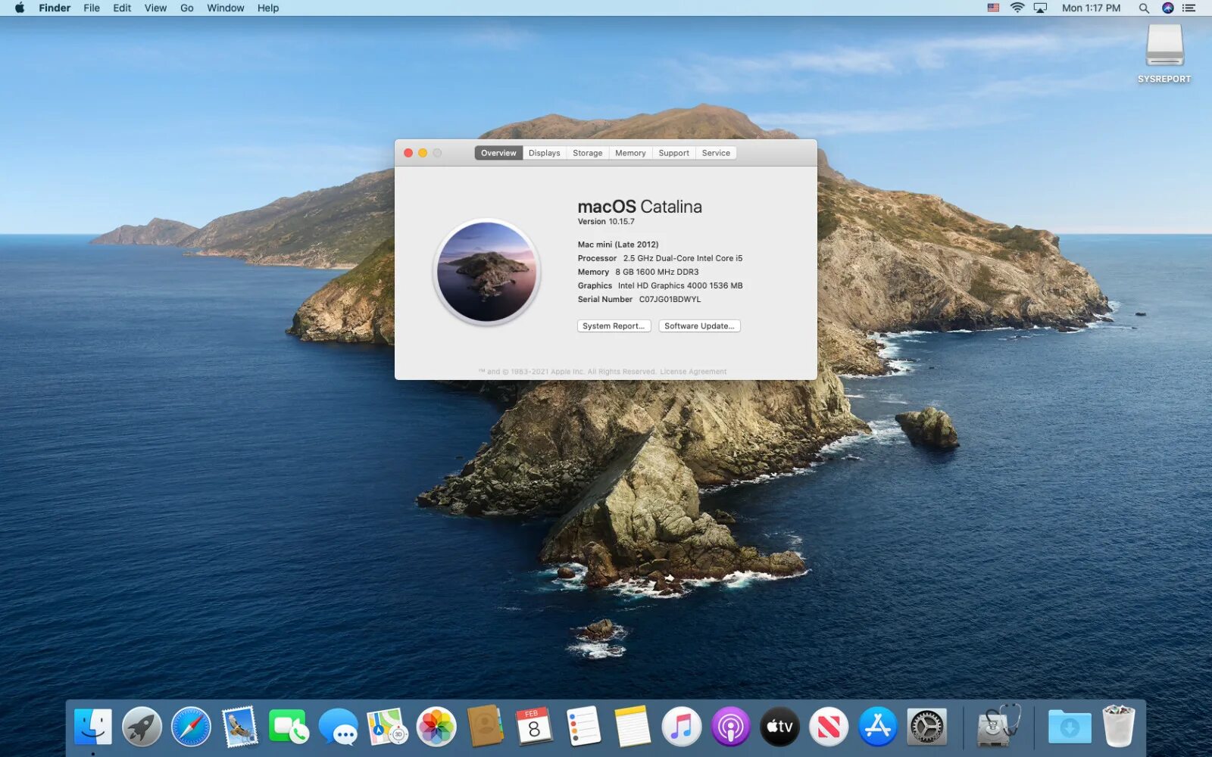The image size is (1212, 757).
Task: Open Music app in the Dock
Action: pyautogui.click(x=682, y=727)
